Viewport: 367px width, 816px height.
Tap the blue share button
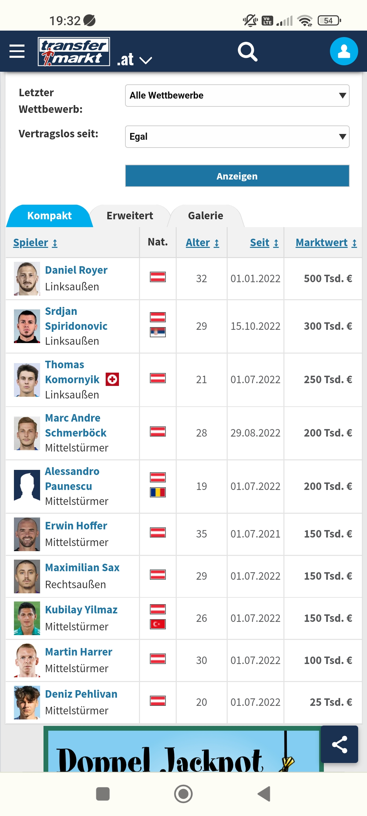[339, 744]
